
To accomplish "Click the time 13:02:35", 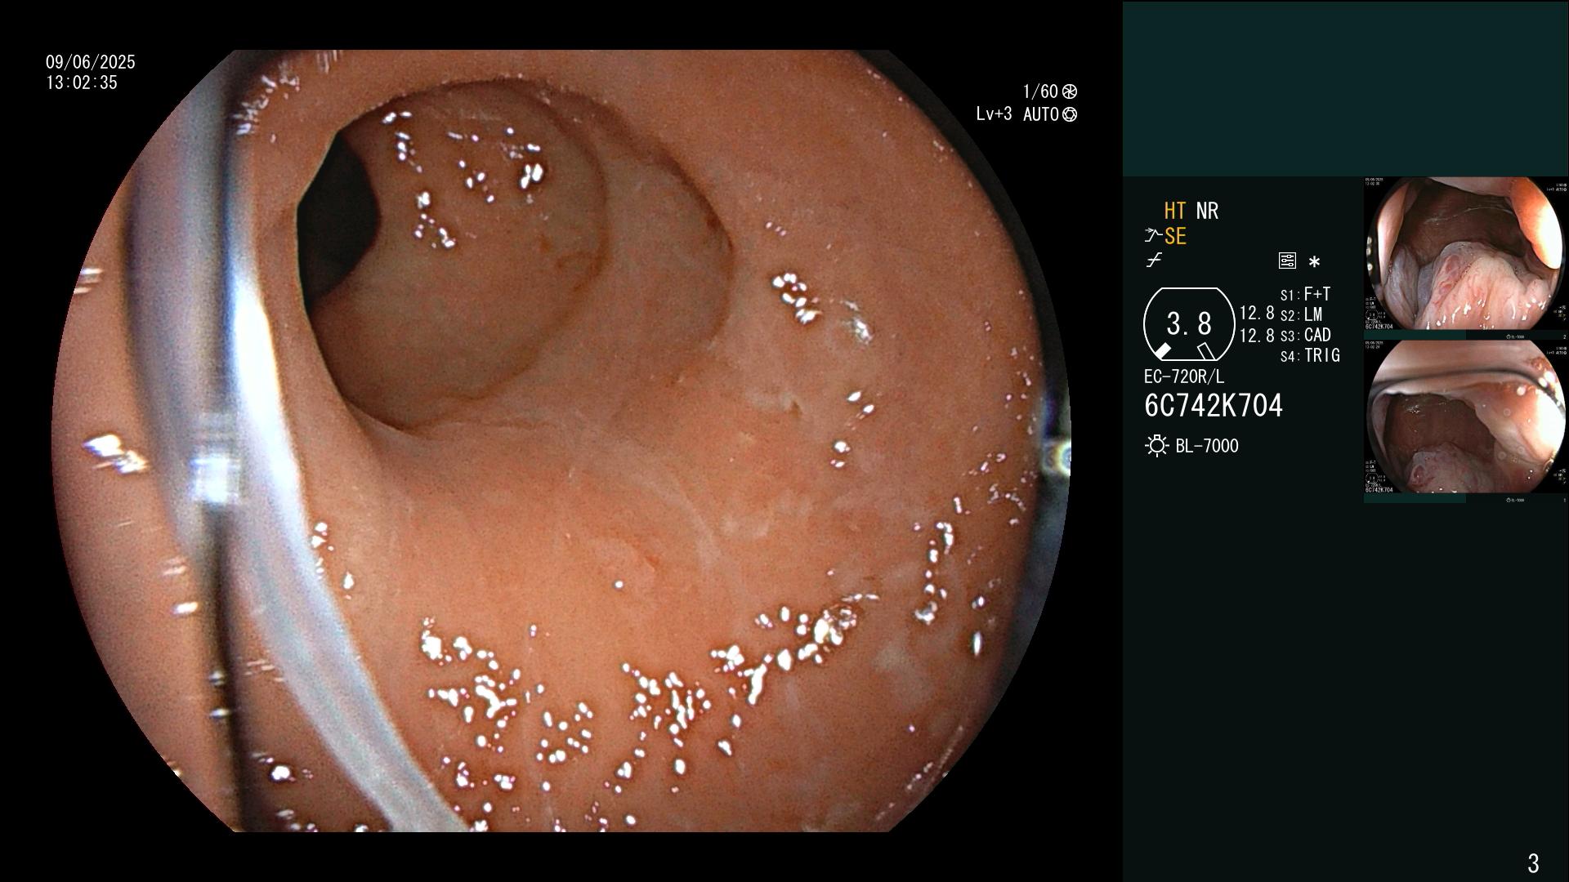I will [82, 82].
